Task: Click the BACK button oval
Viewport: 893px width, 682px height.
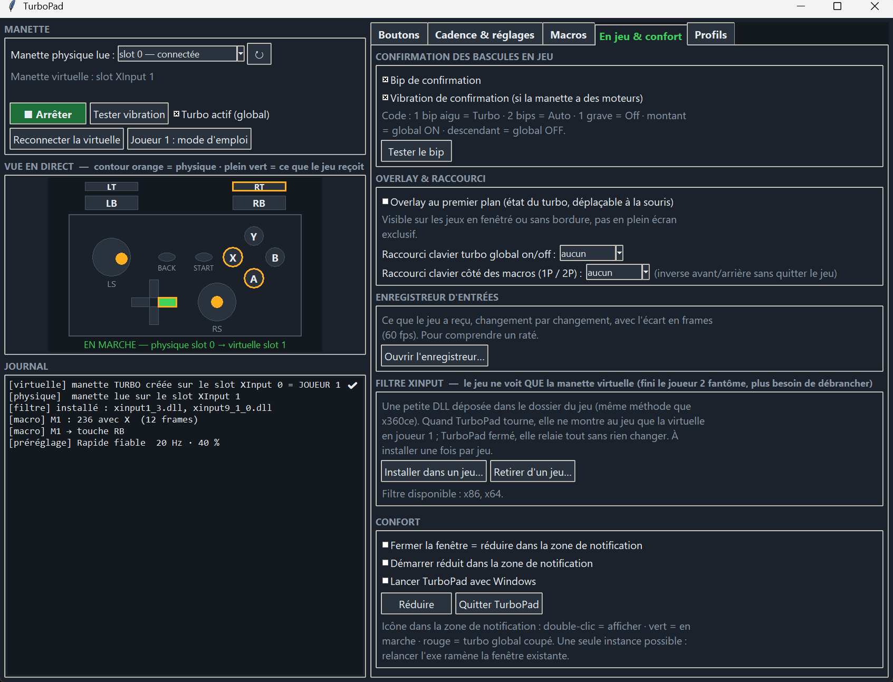Action: pyautogui.click(x=167, y=257)
